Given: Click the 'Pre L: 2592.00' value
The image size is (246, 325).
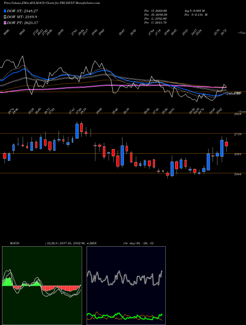Looking at the screenshot, I should (x=155, y=19).
